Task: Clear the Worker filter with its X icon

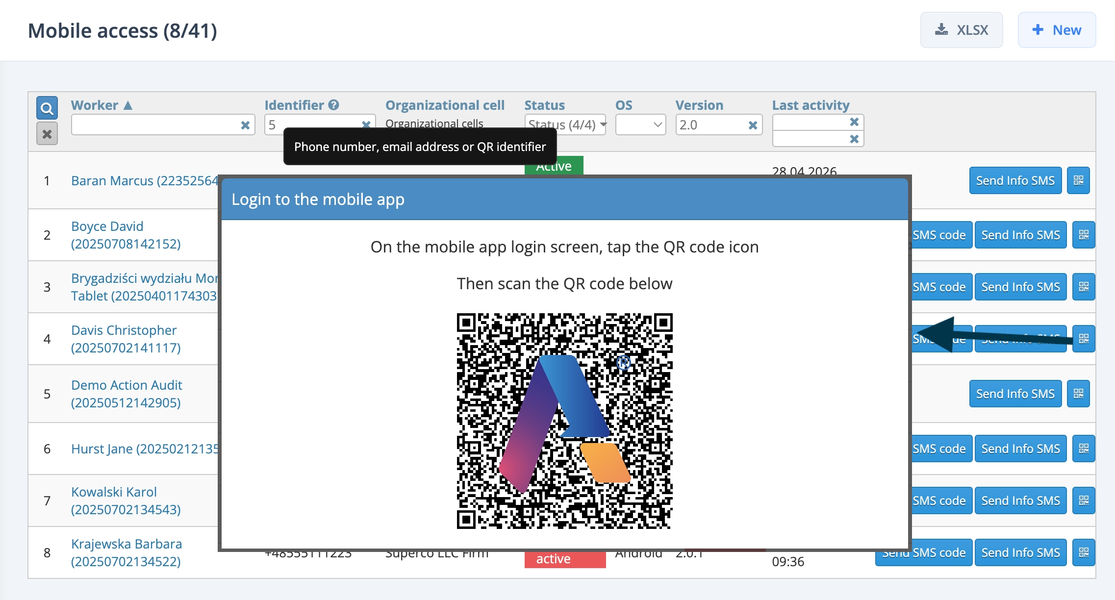Action: tap(245, 125)
